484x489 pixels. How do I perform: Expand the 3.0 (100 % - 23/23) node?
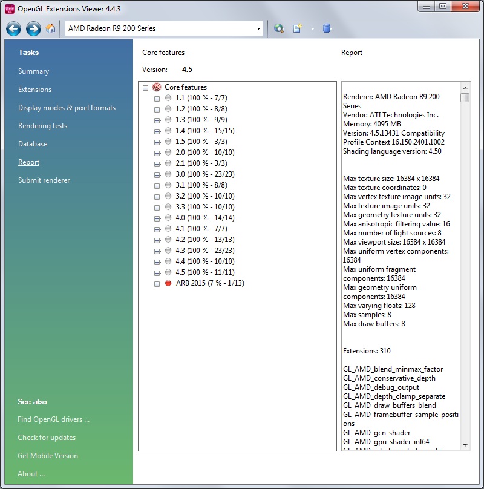(157, 175)
